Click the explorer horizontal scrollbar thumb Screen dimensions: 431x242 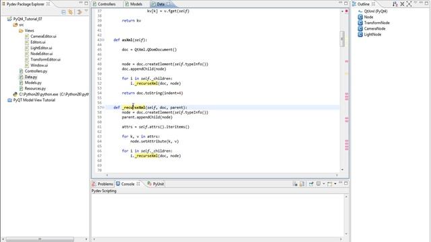pos(40,239)
